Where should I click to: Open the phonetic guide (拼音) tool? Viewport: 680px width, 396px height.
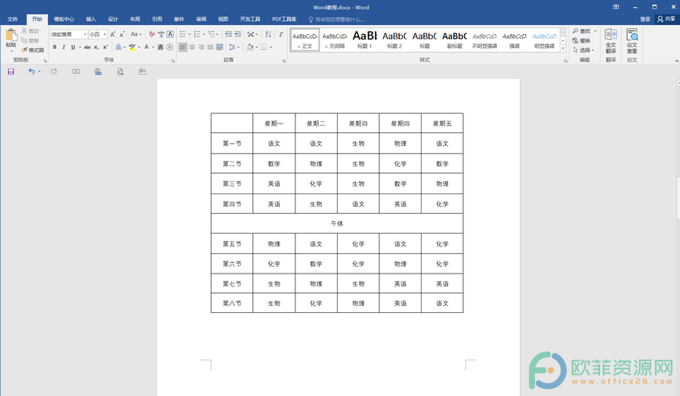[161, 34]
